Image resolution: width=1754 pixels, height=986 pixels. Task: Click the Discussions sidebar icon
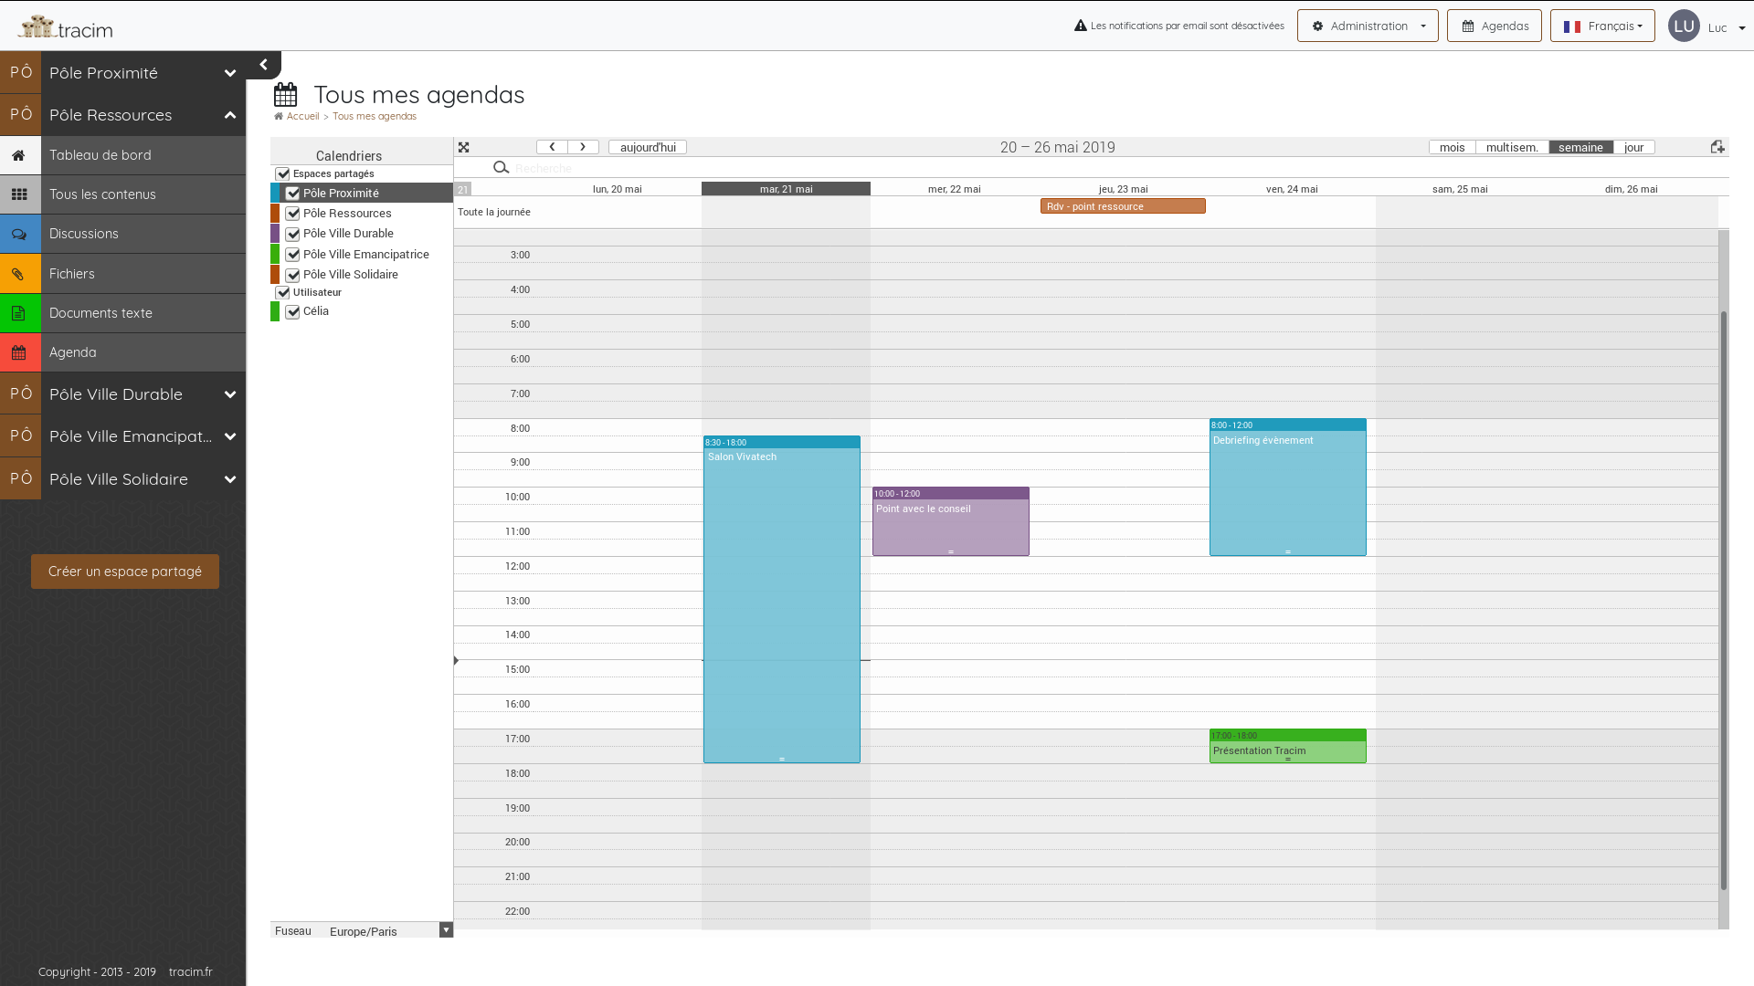coord(18,233)
